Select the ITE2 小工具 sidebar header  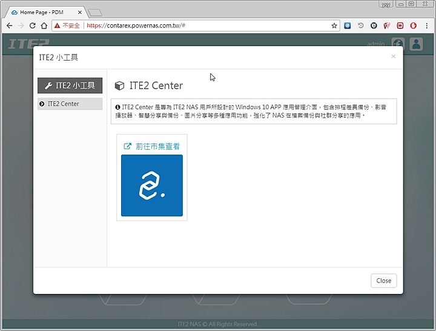(70, 85)
